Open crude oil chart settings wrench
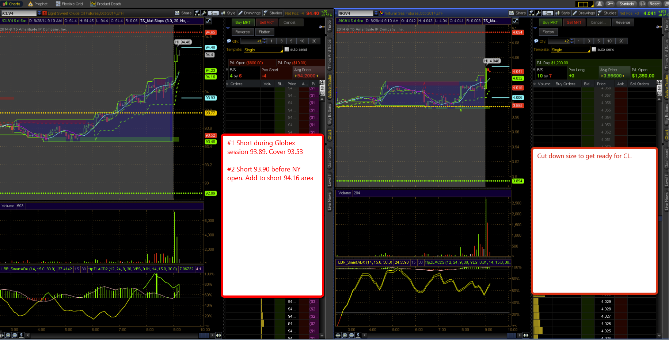The width and height of the screenshot is (669, 340). (x=204, y=13)
